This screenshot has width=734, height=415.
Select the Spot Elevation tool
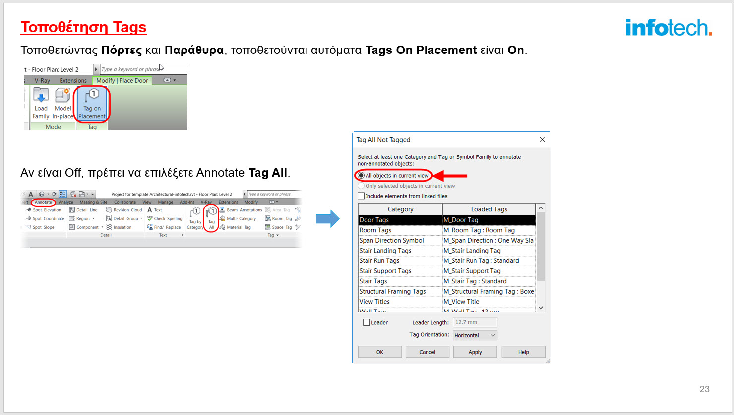(x=44, y=210)
